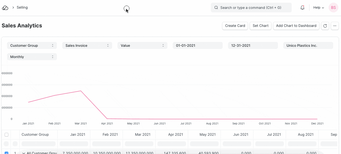Refresh the report with reload icon
This screenshot has height=154, width=341.
(325, 26)
